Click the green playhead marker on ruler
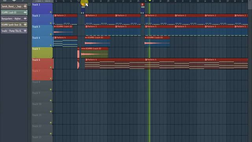The height and width of the screenshot is (142, 252). click(150, 1)
